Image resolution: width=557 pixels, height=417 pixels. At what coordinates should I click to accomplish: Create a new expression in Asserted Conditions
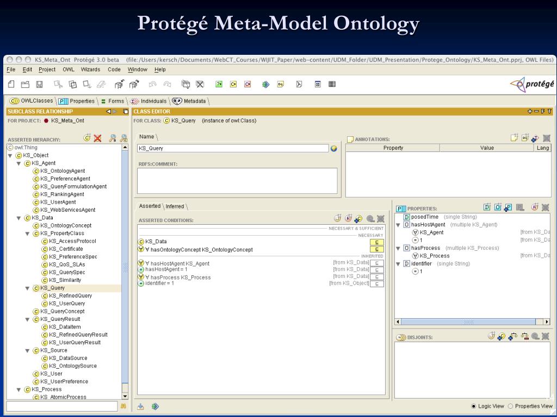[337, 218]
